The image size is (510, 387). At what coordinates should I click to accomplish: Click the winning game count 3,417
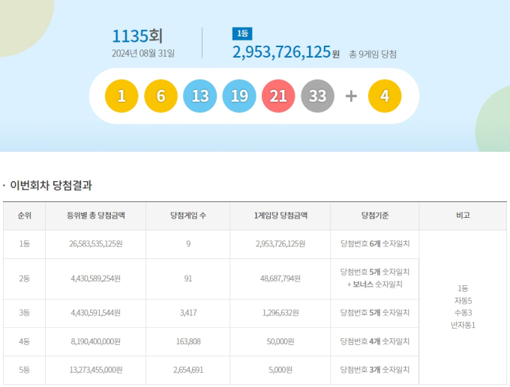[188, 313]
